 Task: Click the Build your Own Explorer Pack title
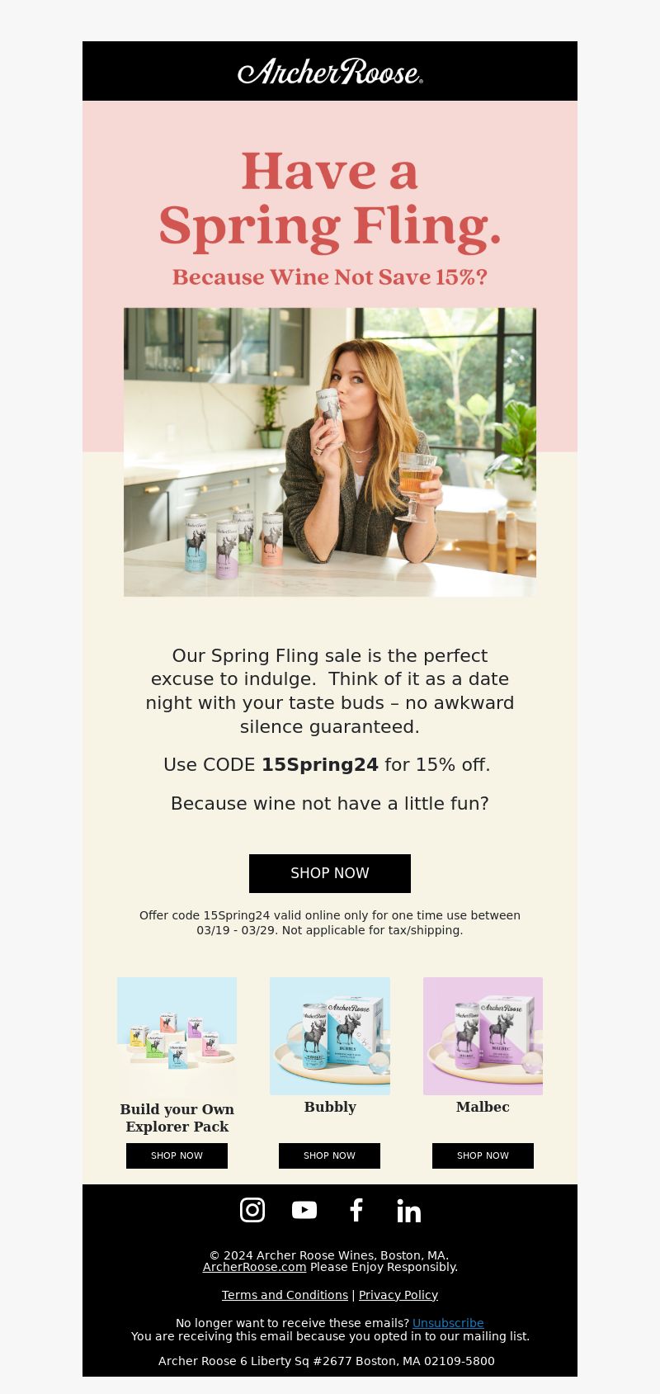pyautogui.click(x=177, y=1118)
